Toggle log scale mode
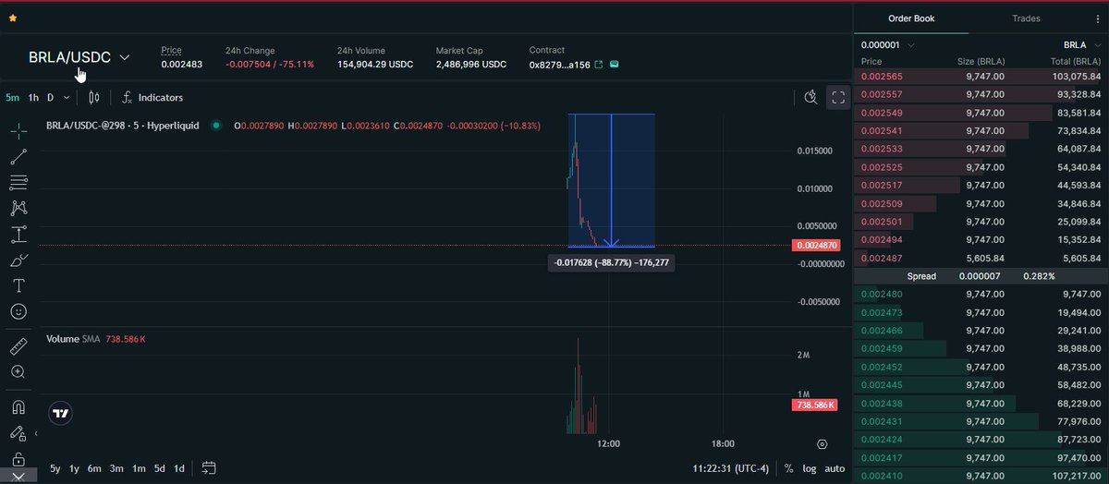 tap(810, 468)
